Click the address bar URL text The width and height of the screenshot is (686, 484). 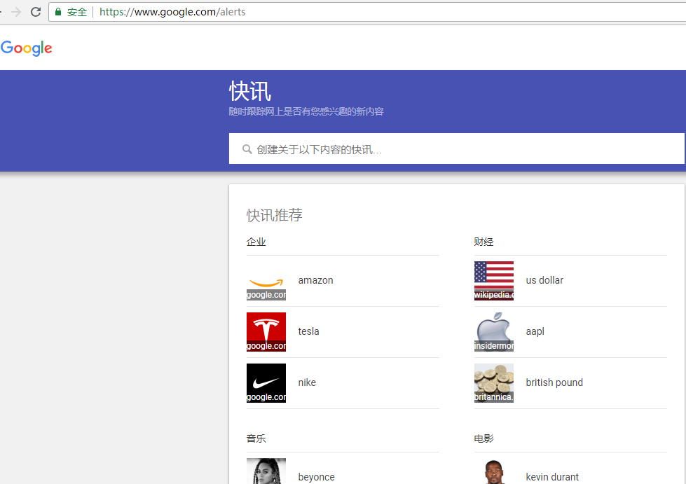point(172,11)
